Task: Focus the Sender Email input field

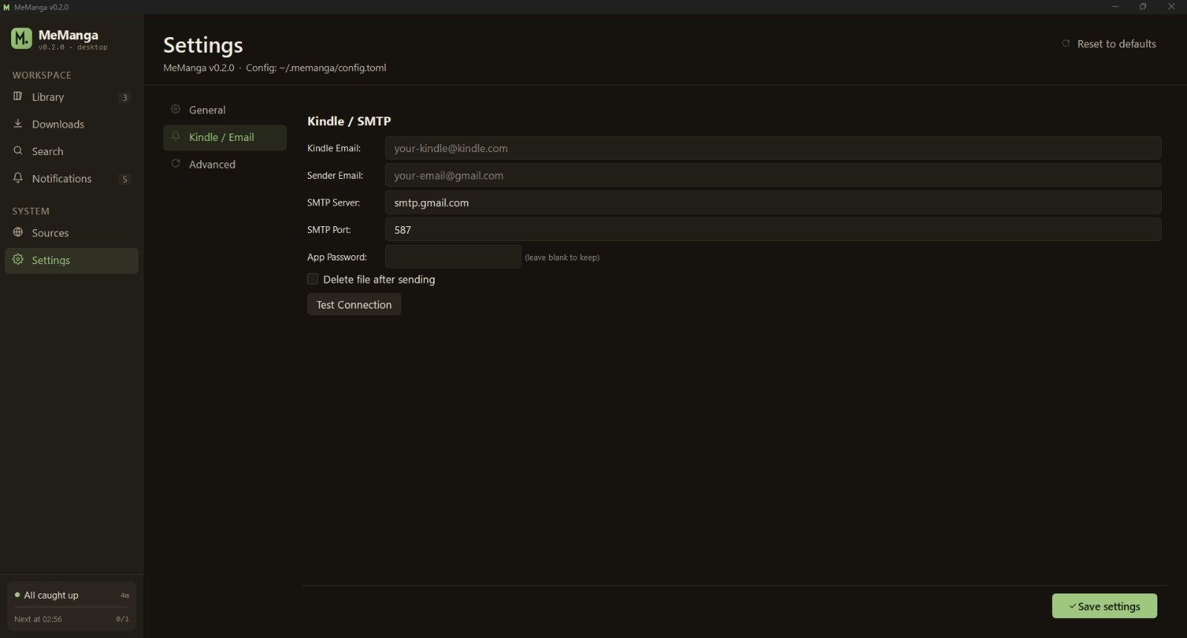Action: tap(773, 175)
